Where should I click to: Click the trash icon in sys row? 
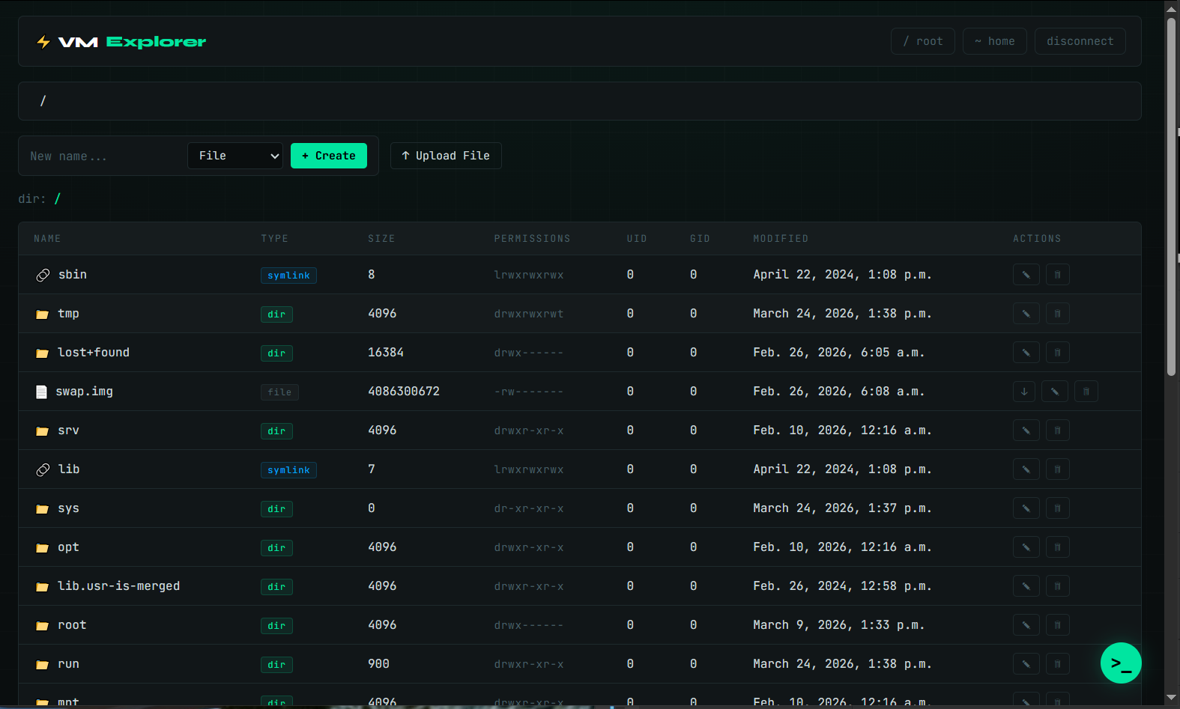tap(1057, 508)
